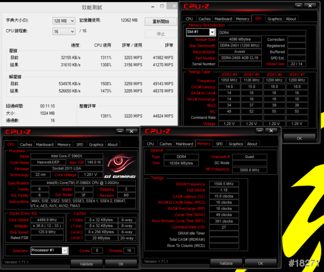Select About tab in bottom-left CPU-Z window
The image size is (324, 272).
point(112,145)
